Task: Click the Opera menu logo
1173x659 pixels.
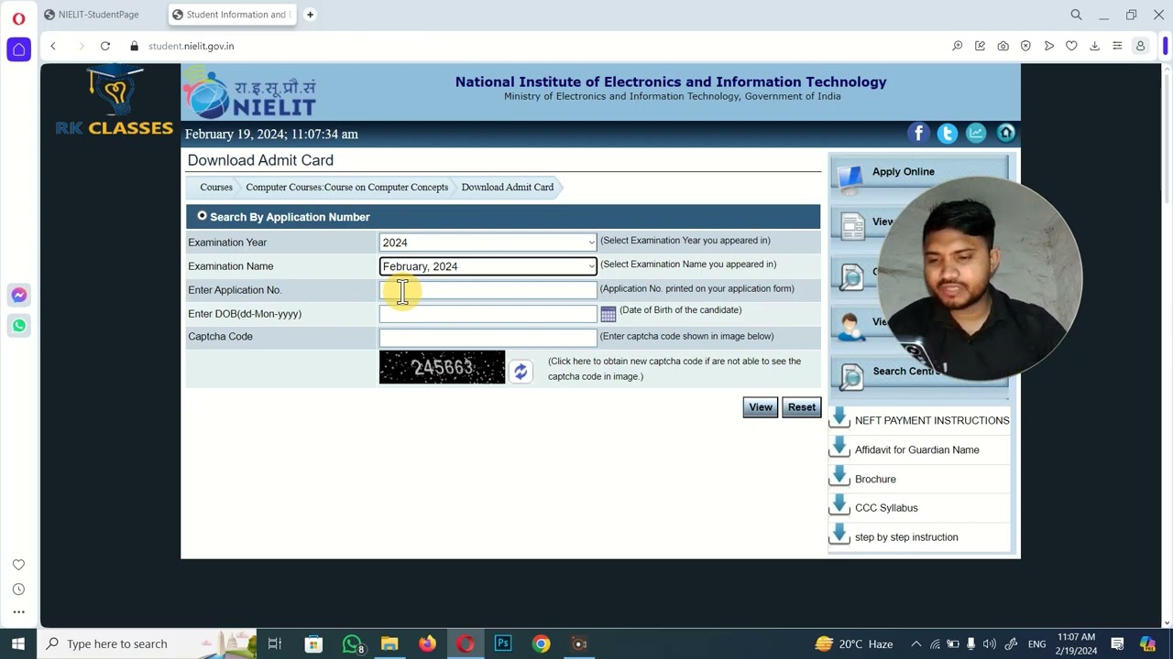Action: pos(18,17)
